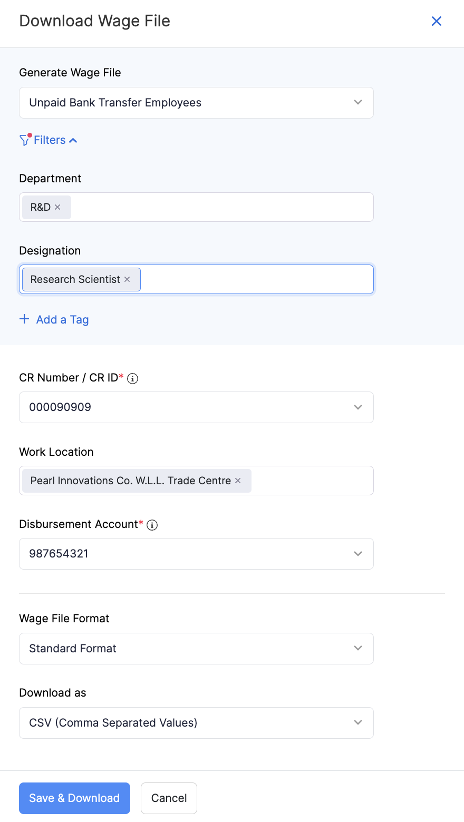Remove the R&D department tag
The height and width of the screenshot is (822, 464).
[58, 207]
